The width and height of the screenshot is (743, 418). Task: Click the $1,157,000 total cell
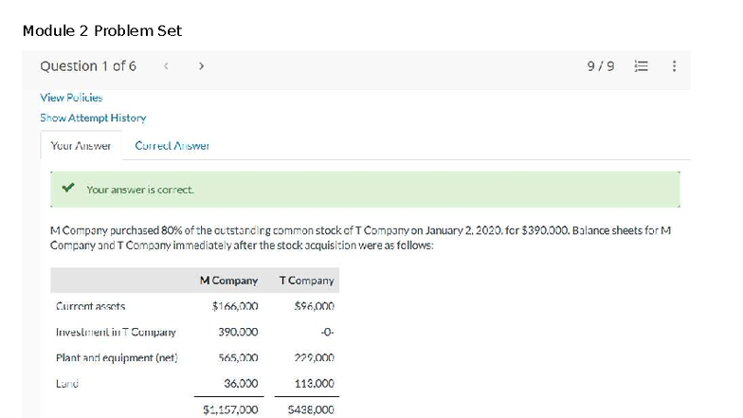(230, 409)
